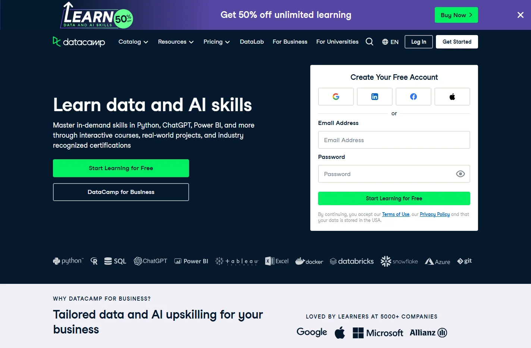Image resolution: width=531 pixels, height=348 pixels.
Task: Go to For Universities page
Action: pos(337,42)
